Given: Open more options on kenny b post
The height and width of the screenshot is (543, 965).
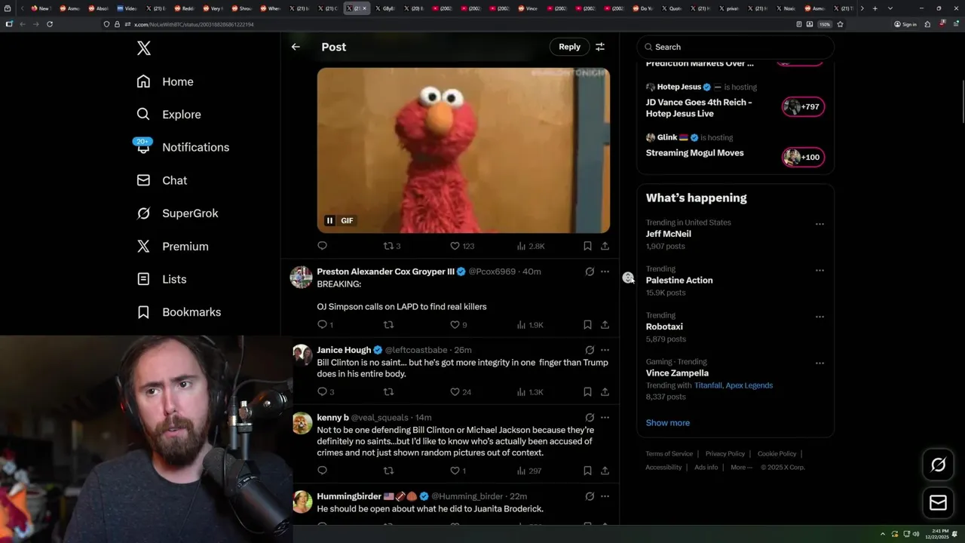Looking at the screenshot, I should point(605,418).
